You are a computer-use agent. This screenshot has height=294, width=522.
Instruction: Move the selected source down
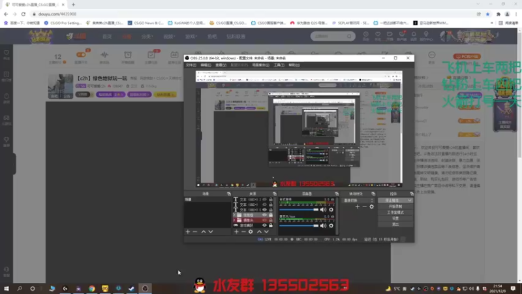266,232
